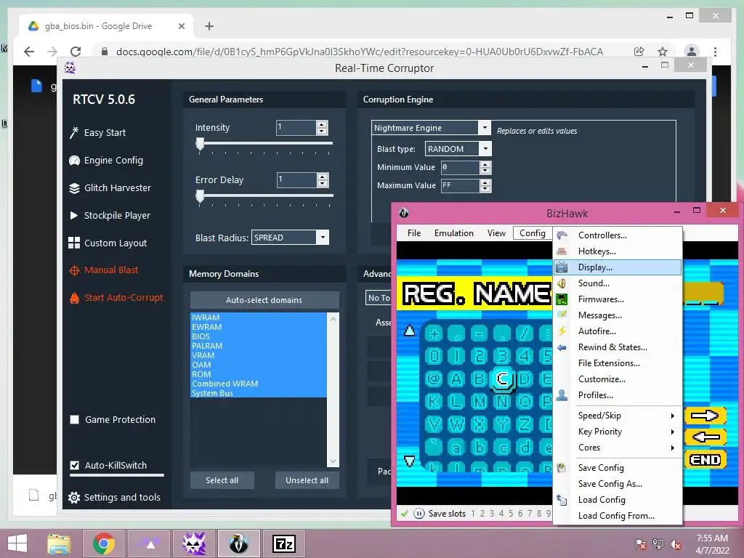The height and width of the screenshot is (558, 744).
Task: Click the pause icon in BizHawk status bar
Action: point(419,514)
